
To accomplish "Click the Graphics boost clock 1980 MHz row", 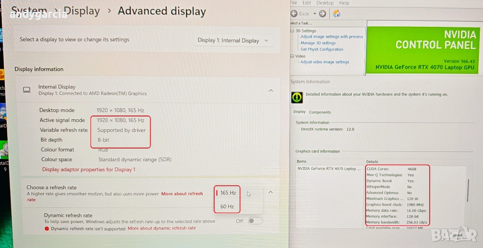I will tap(395, 205).
